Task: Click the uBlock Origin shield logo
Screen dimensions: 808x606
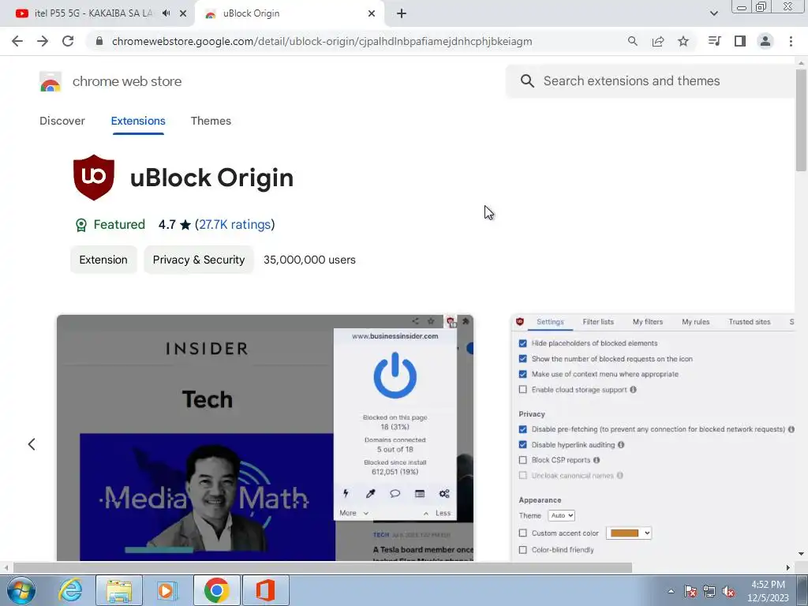Action: click(x=94, y=178)
